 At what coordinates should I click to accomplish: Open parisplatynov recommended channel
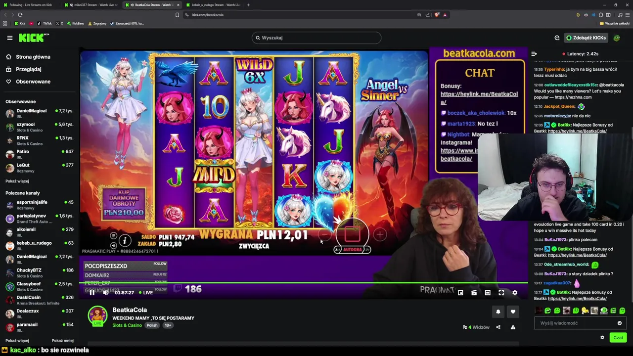pos(40,218)
